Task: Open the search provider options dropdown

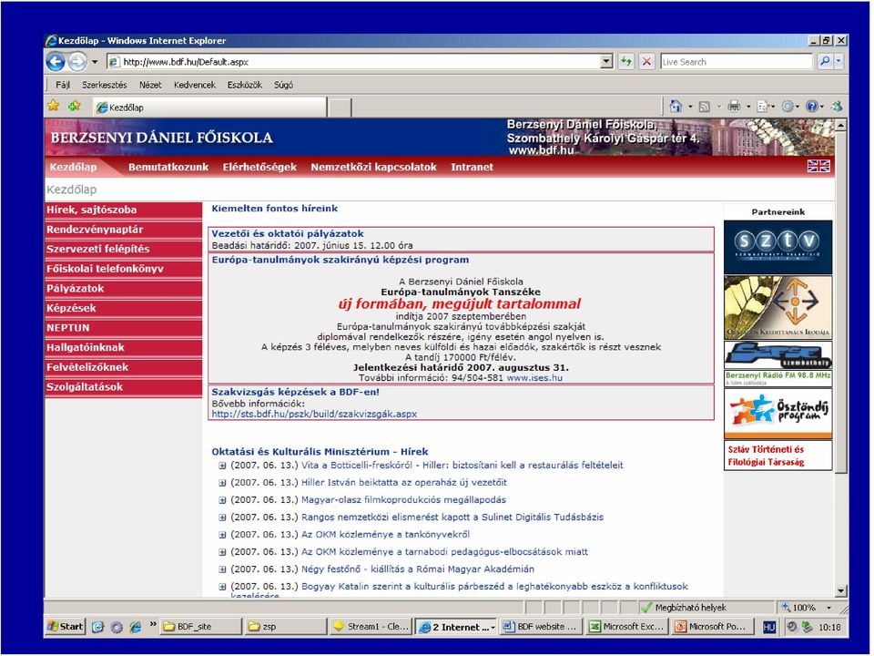Action: [x=838, y=61]
